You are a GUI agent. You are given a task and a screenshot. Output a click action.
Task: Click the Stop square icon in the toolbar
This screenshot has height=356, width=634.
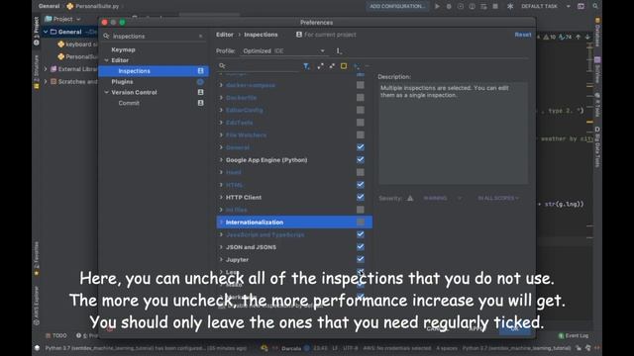(495, 7)
